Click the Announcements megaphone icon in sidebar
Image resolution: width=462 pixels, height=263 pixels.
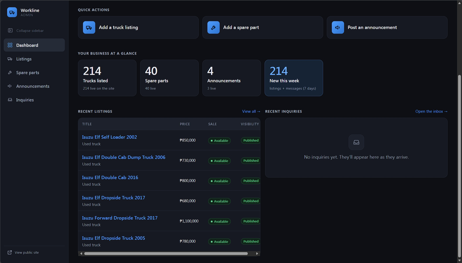[x=10, y=86]
